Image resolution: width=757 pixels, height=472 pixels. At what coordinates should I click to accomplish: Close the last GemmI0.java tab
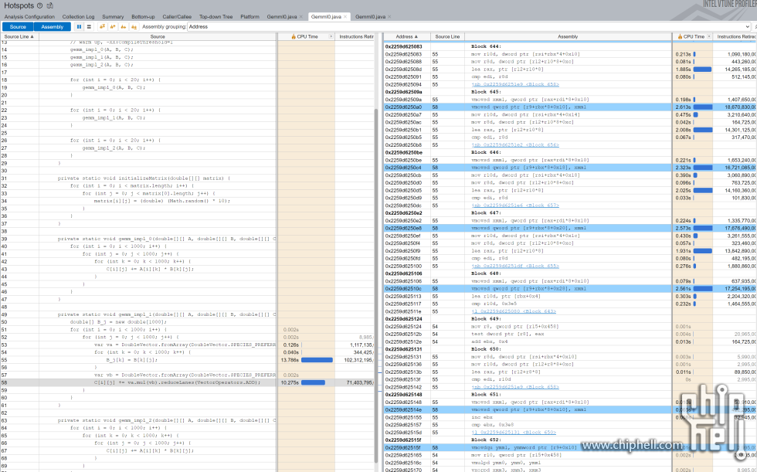[x=389, y=16]
